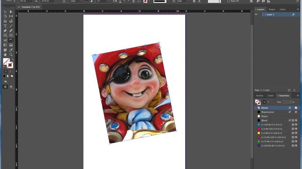Select swatch C=100 M=0 Y=0 K=0
This screenshot has height=169, width=302.
[277, 125]
